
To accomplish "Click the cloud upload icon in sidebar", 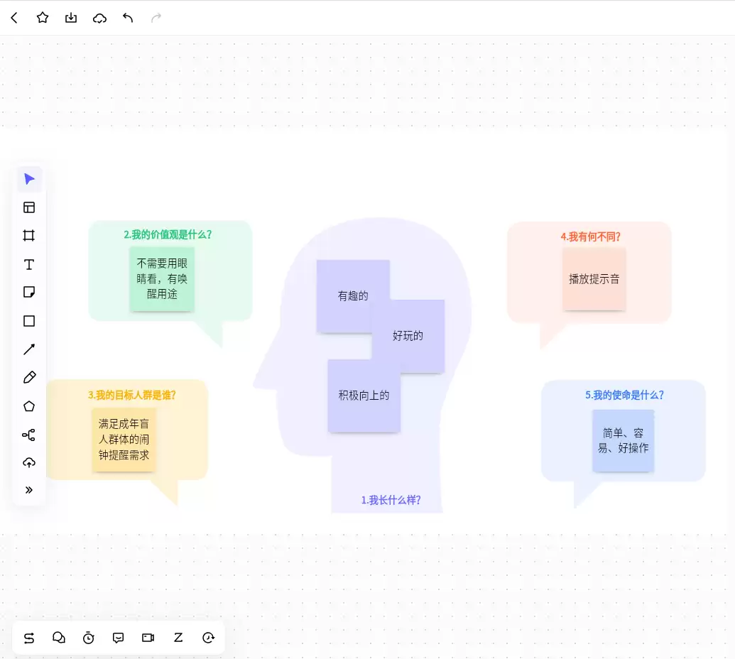I will tap(29, 463).
